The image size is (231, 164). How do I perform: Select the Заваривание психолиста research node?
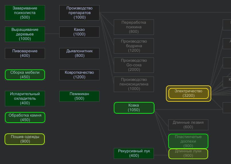pyautogui.click(x=25, y=13)
